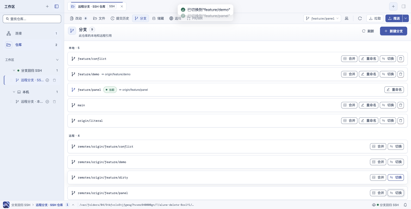
Task: Open the 连接 section in sidebar
Action: (x=32, y=33)
